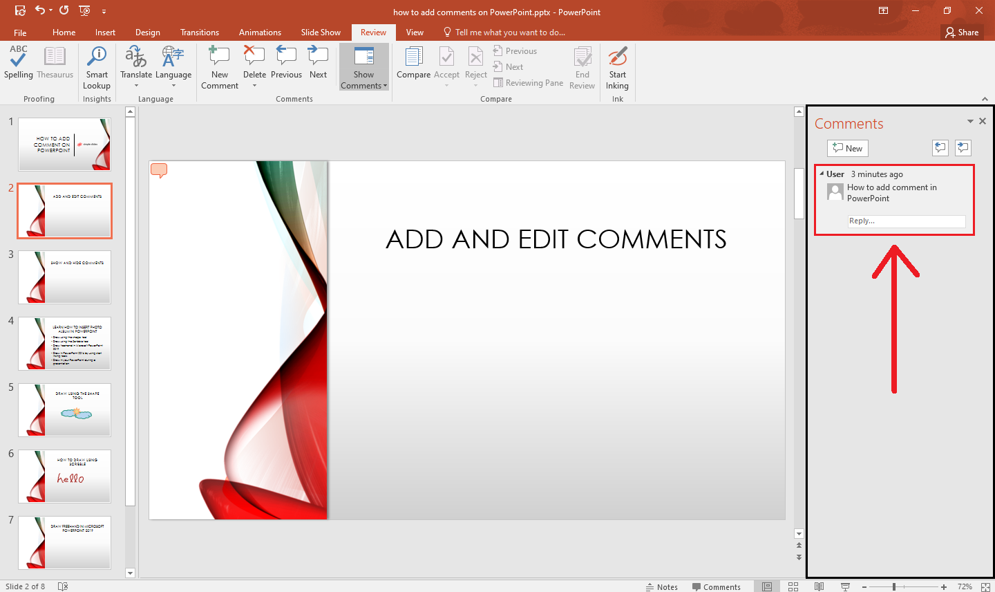This screenshot has height=592, width=995.
Task: Toggle the Reviewing Pane
Action: 529,83
